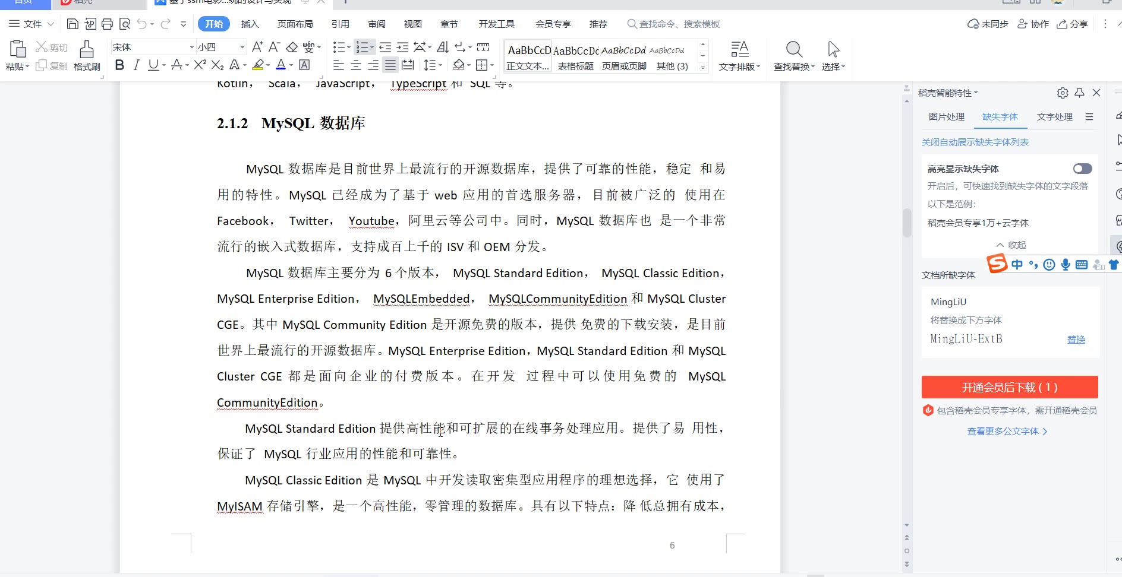This screenshot has width=1122, height=577.
Task: Click the Save icon in quick toolbar
Action: tap(73, 24)
